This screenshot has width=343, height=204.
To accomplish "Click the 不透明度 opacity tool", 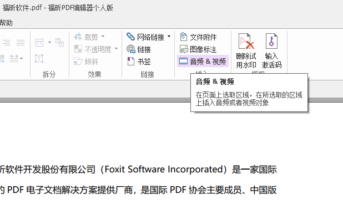I will click(93, 49).
